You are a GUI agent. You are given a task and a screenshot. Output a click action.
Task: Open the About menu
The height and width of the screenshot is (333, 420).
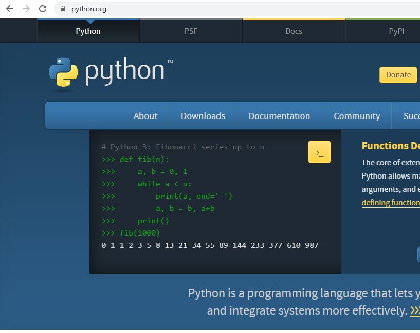[x=145, y=116]
